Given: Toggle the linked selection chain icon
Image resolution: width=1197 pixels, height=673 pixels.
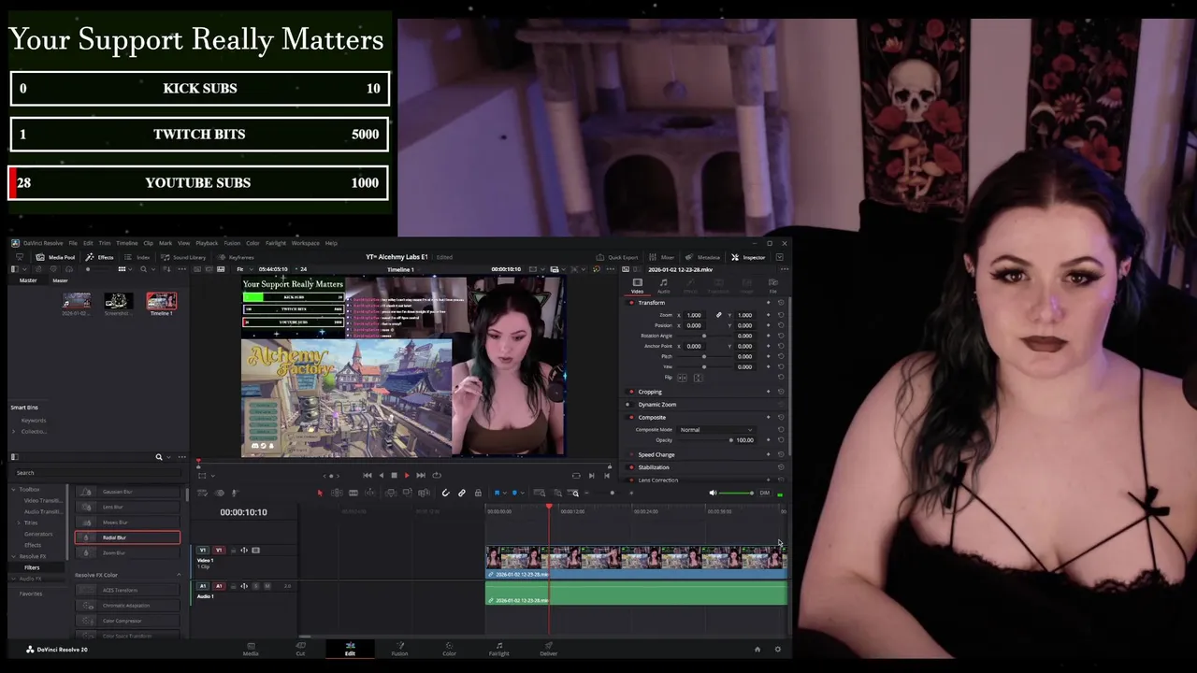Looking at the screenshot, I should click(461, 493).
